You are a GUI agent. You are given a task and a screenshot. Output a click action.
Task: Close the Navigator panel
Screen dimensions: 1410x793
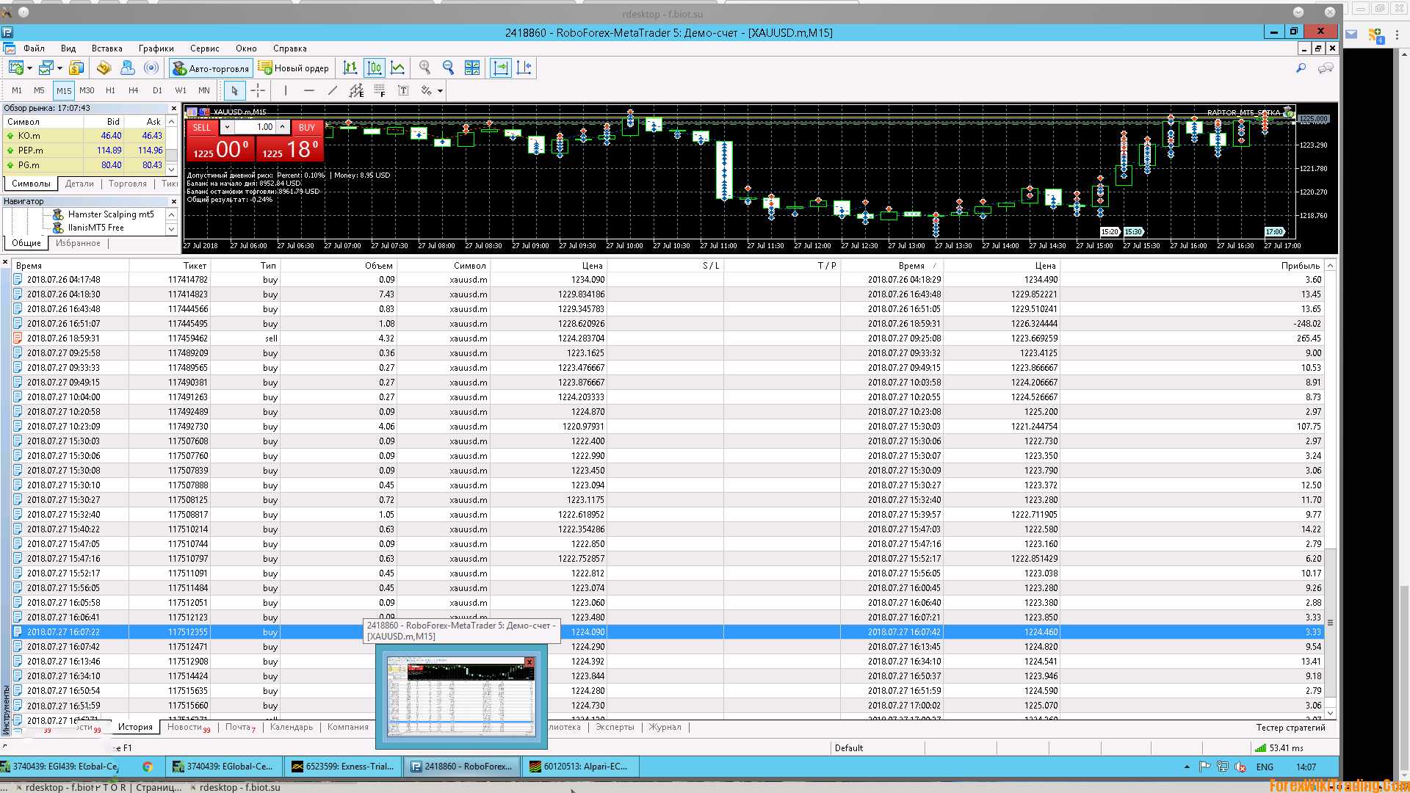173,201
